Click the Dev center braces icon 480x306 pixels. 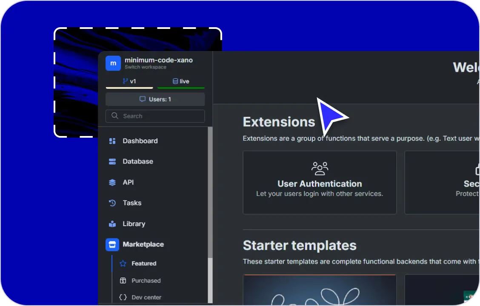123,297
